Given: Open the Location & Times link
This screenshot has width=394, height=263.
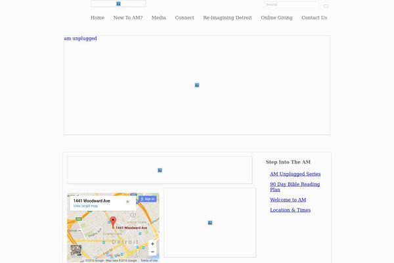Looking at the screenshot, I should pyautogui.click(x=290, y=210).
